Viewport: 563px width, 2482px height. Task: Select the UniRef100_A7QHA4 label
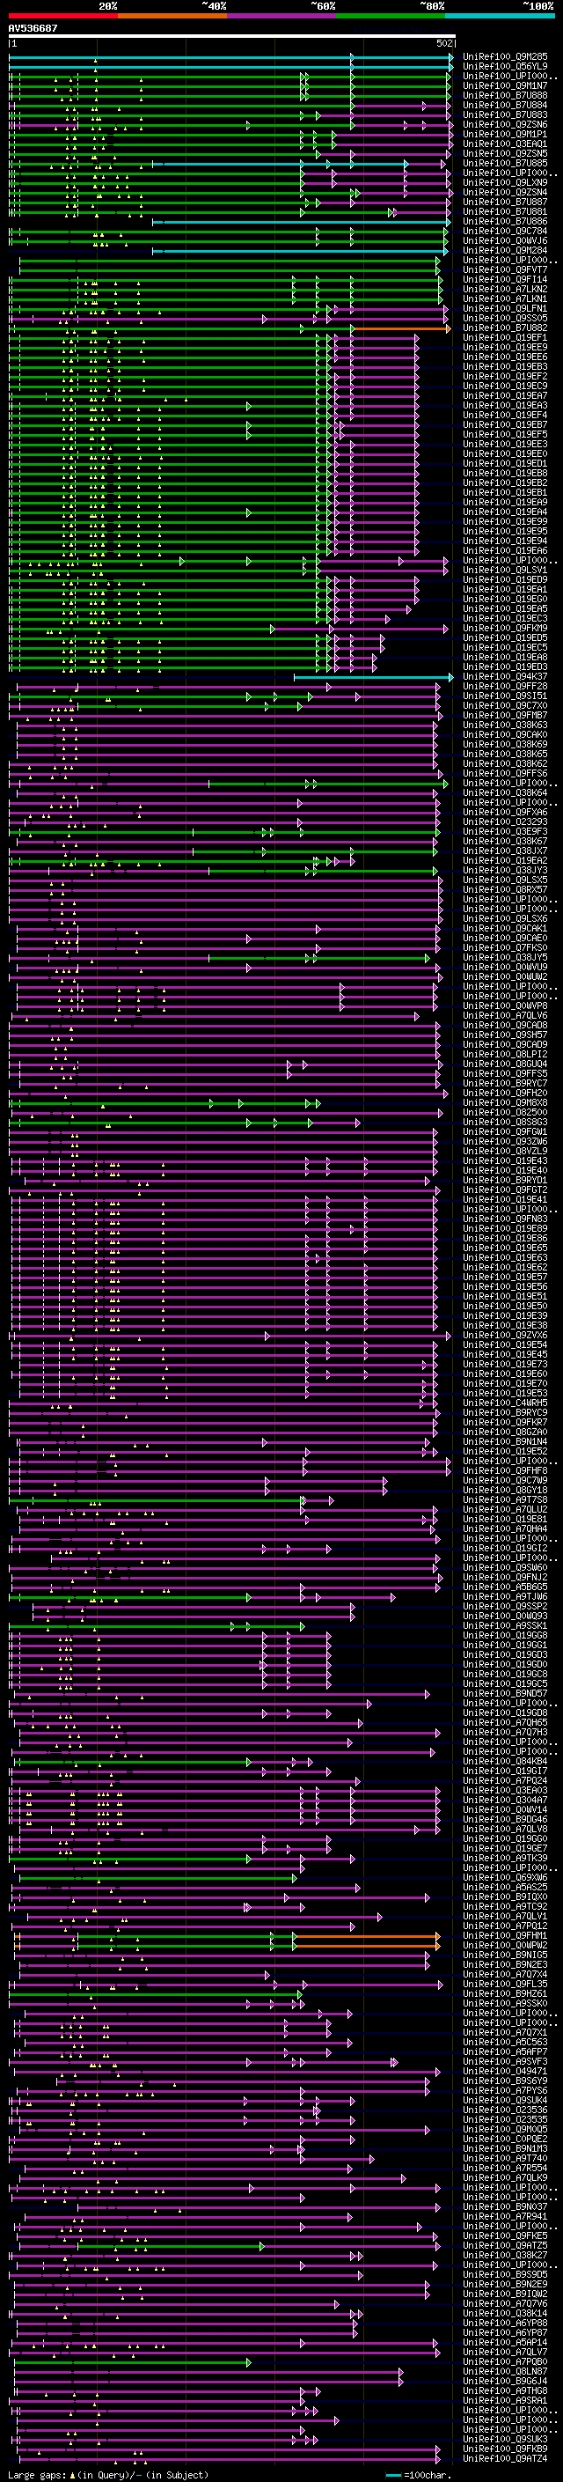(x=505, y=1529)
